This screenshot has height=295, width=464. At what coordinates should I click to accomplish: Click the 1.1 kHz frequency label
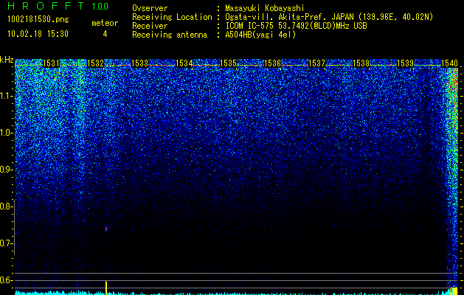[6, 96]
